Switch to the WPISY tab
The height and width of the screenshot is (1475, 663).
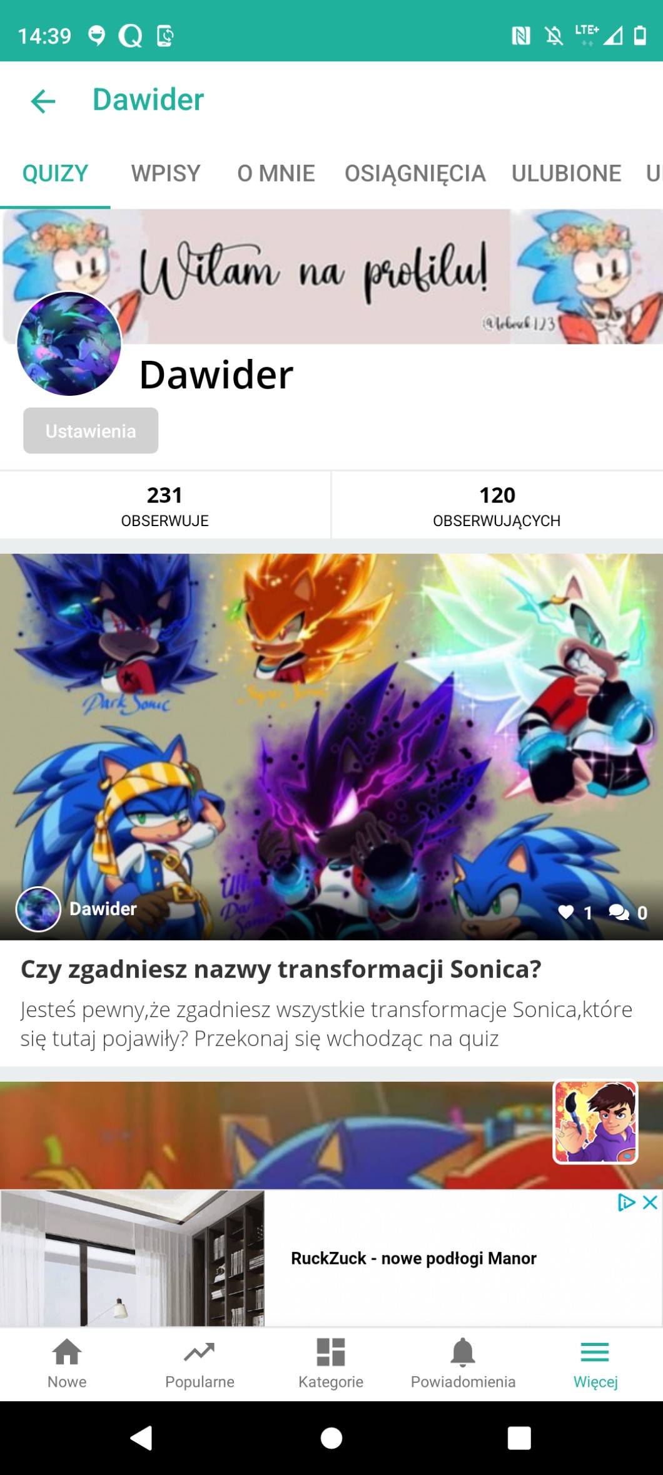tap(166, 173)
